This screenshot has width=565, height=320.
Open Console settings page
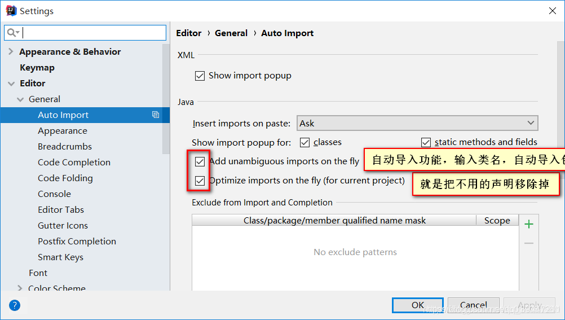click(54, 194)
